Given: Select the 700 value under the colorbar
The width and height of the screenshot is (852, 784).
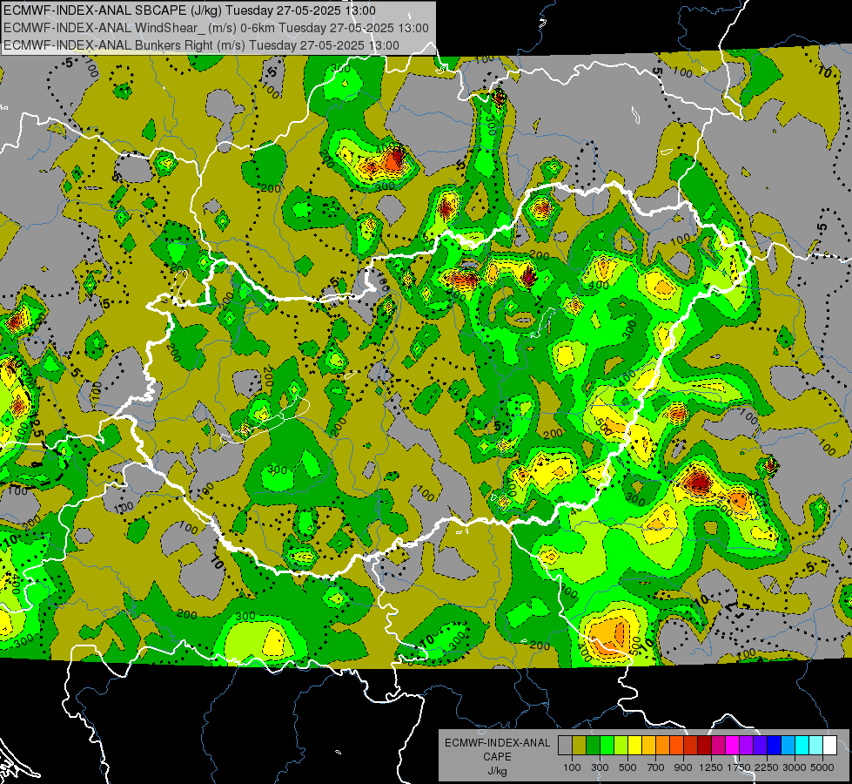Looking at the screenshot, I should [x=656, y=767].
